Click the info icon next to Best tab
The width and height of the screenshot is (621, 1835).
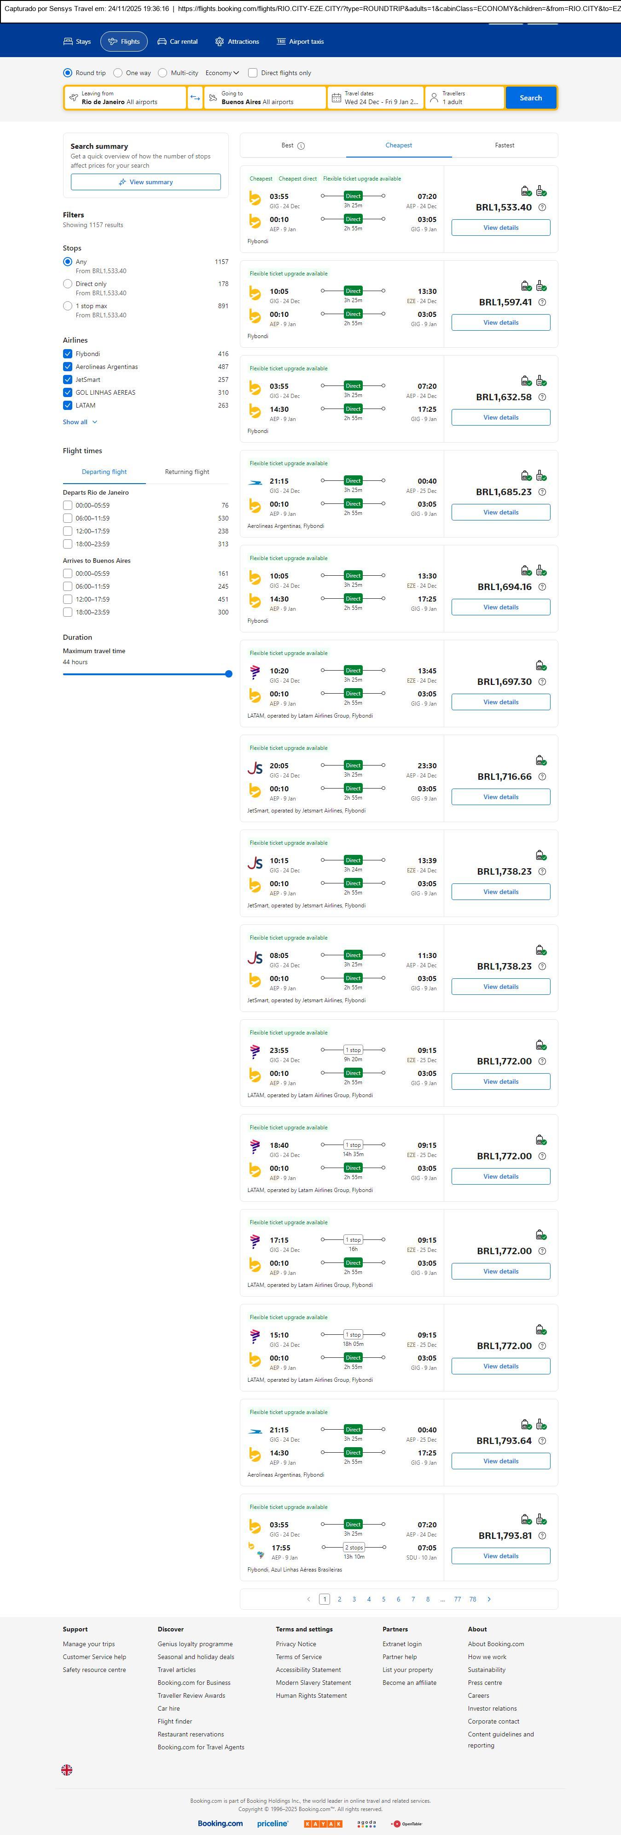(x=301, y=146)
